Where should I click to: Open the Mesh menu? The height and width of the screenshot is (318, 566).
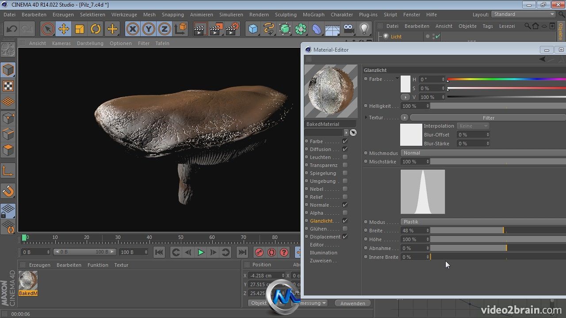point(149,15)
